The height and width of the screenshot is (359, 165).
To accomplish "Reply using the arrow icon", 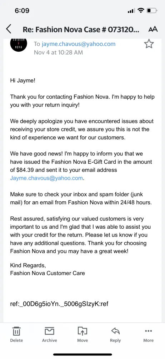I will 115,335.
